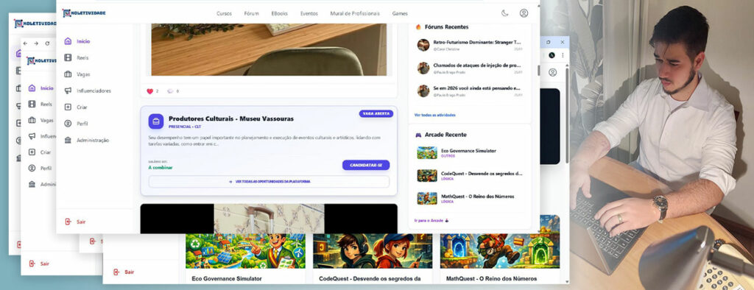Click the rear browser's extension icon
Screen dimensions: 754x290
pos(552,55)
